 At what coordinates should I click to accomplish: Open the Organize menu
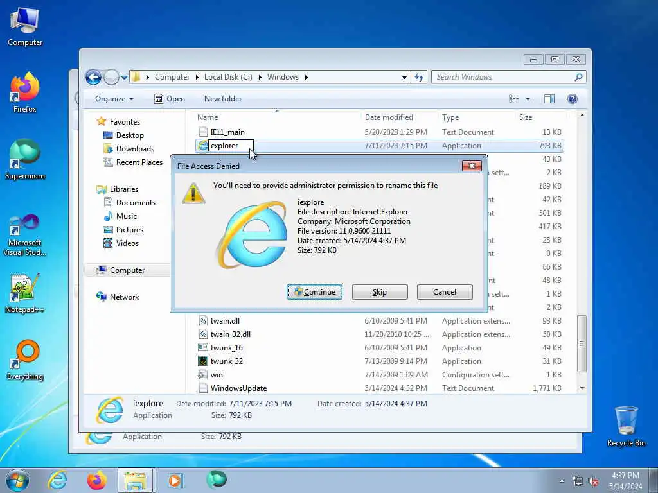click(x=114, y=99)
